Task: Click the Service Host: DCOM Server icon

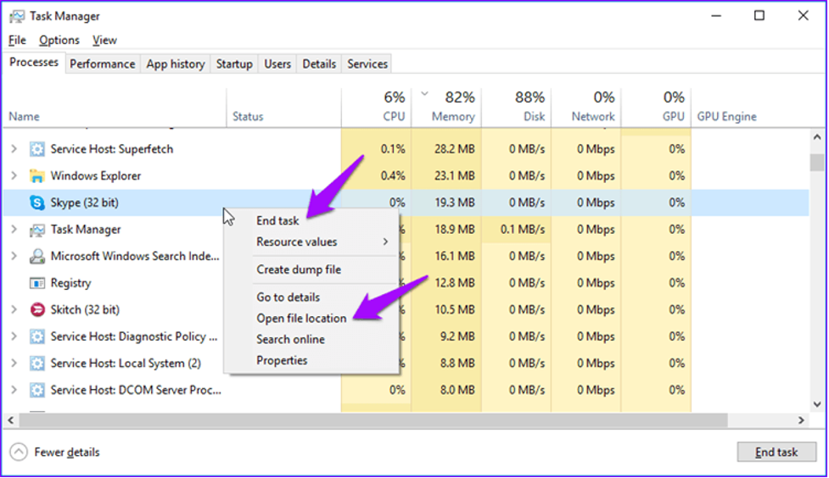Action: click(x=37, y=391)
